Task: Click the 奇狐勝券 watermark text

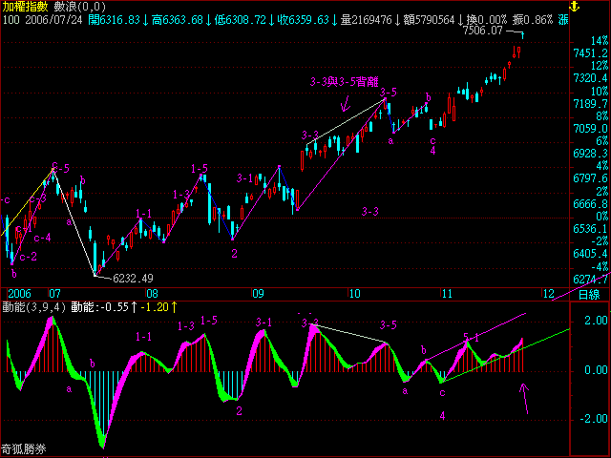Action: (x=23, y=449)
